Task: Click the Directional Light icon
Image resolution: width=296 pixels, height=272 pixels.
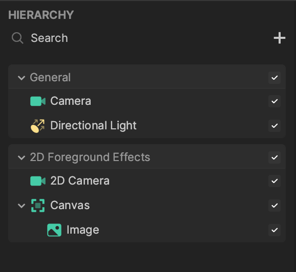Action: (38, 126)
